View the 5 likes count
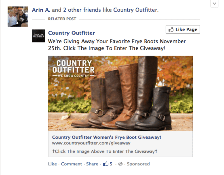This screenshot has width=224, height=175. pos(111,164)
